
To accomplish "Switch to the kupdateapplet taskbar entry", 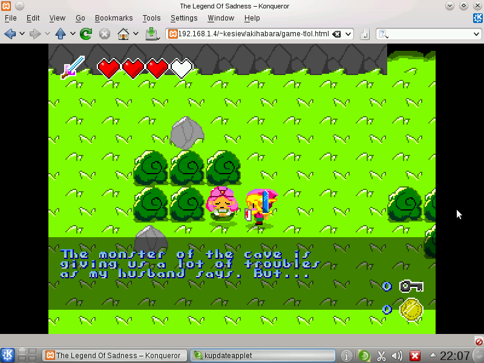I will [x=263, y=356].
